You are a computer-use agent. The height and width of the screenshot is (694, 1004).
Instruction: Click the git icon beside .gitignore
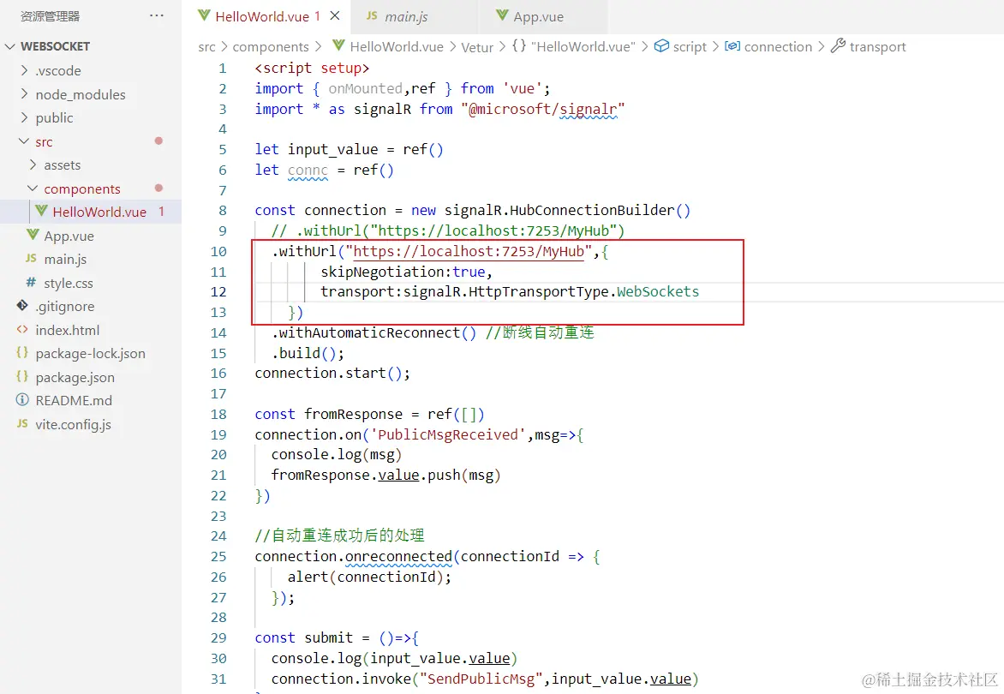[x=22, y=305]
